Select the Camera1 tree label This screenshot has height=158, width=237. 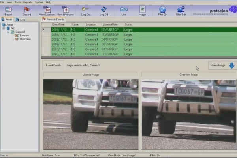[21, 32]
